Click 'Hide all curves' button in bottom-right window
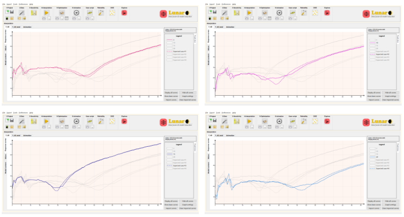 (x=390, y=201)
